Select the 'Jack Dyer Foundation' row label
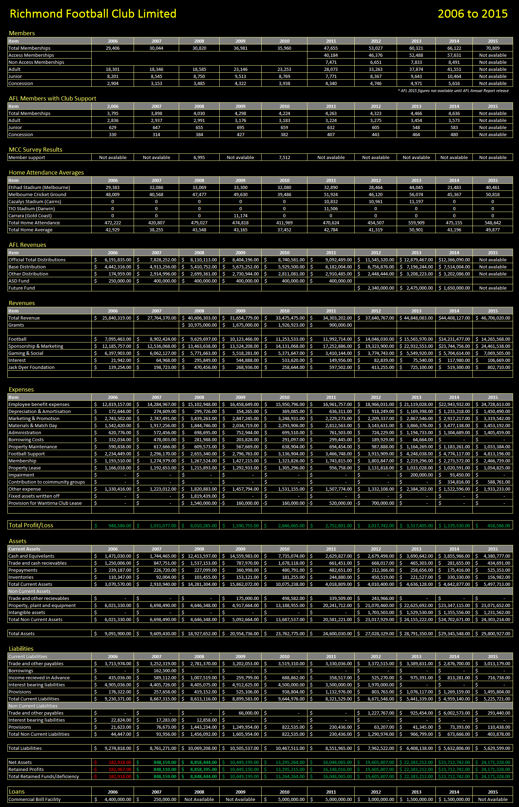Viewport: 519px width, 807px height. (32, 367)
